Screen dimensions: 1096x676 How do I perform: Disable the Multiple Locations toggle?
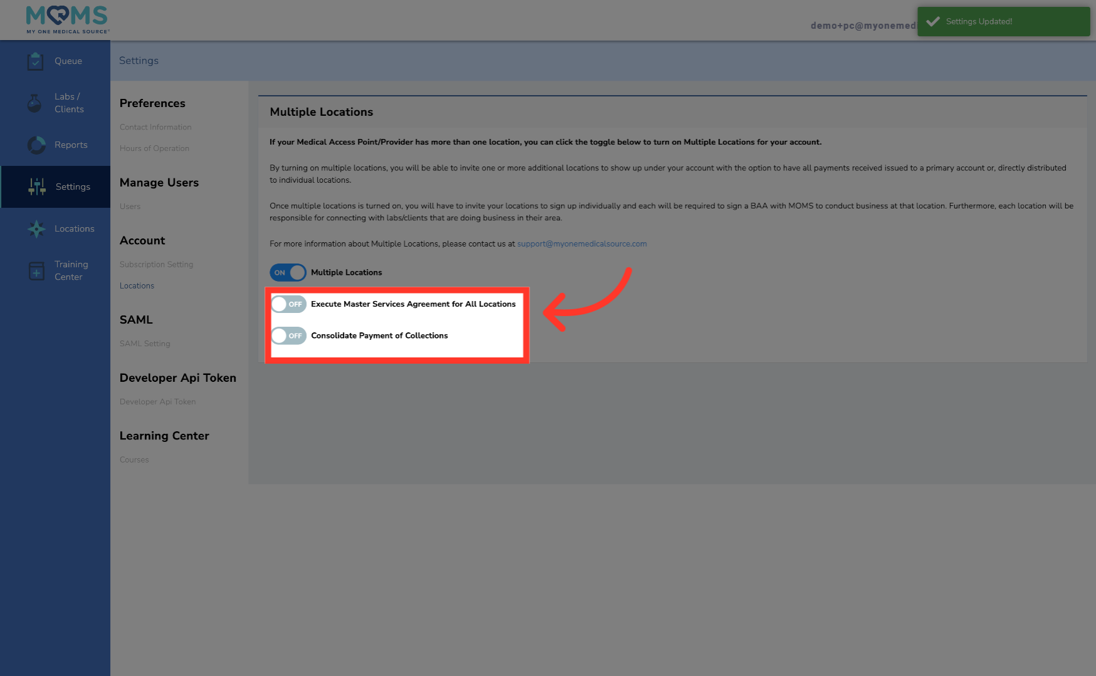click(x=288, y=272)
